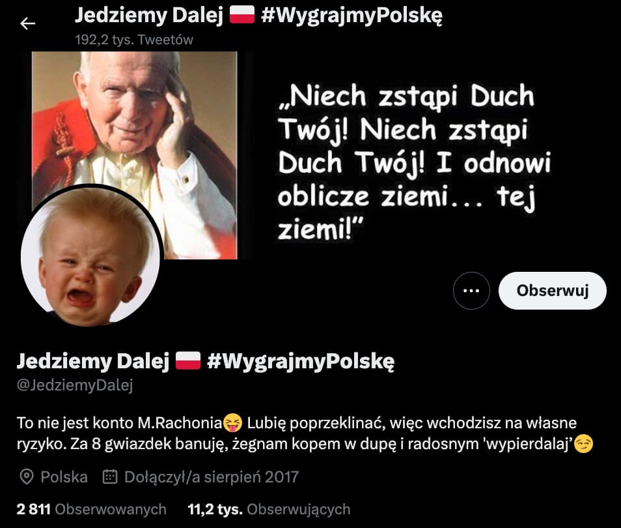Open the 2 811 Obserwowanych following list

[x=92, y=509]
